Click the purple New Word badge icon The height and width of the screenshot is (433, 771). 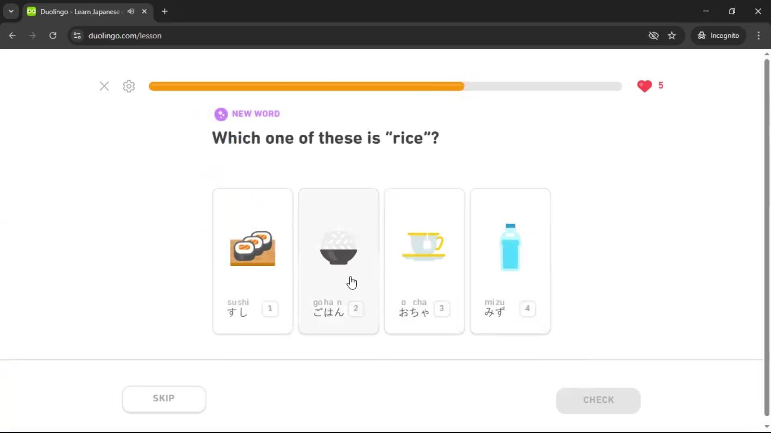[x=221, y=114]
